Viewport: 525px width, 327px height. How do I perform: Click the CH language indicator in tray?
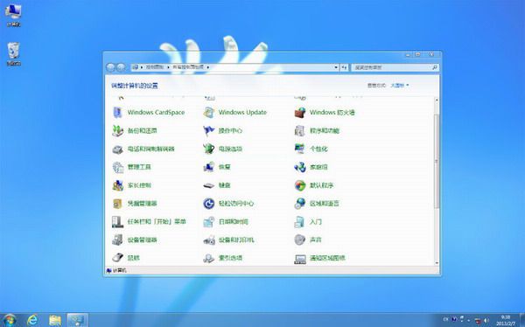pyautogui.click(x=445, y=320)
